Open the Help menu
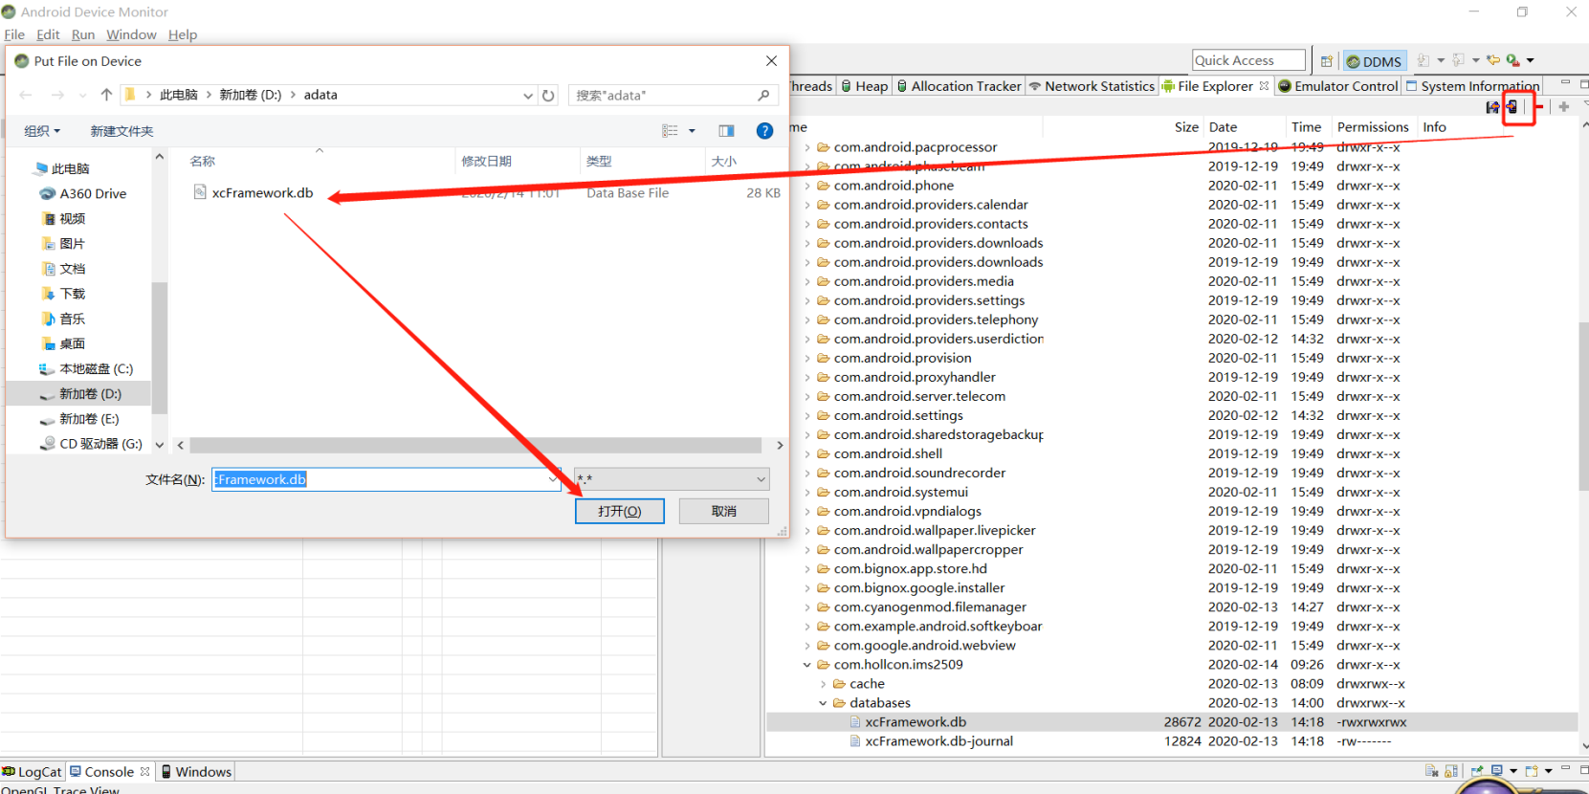 click(183, 34)
